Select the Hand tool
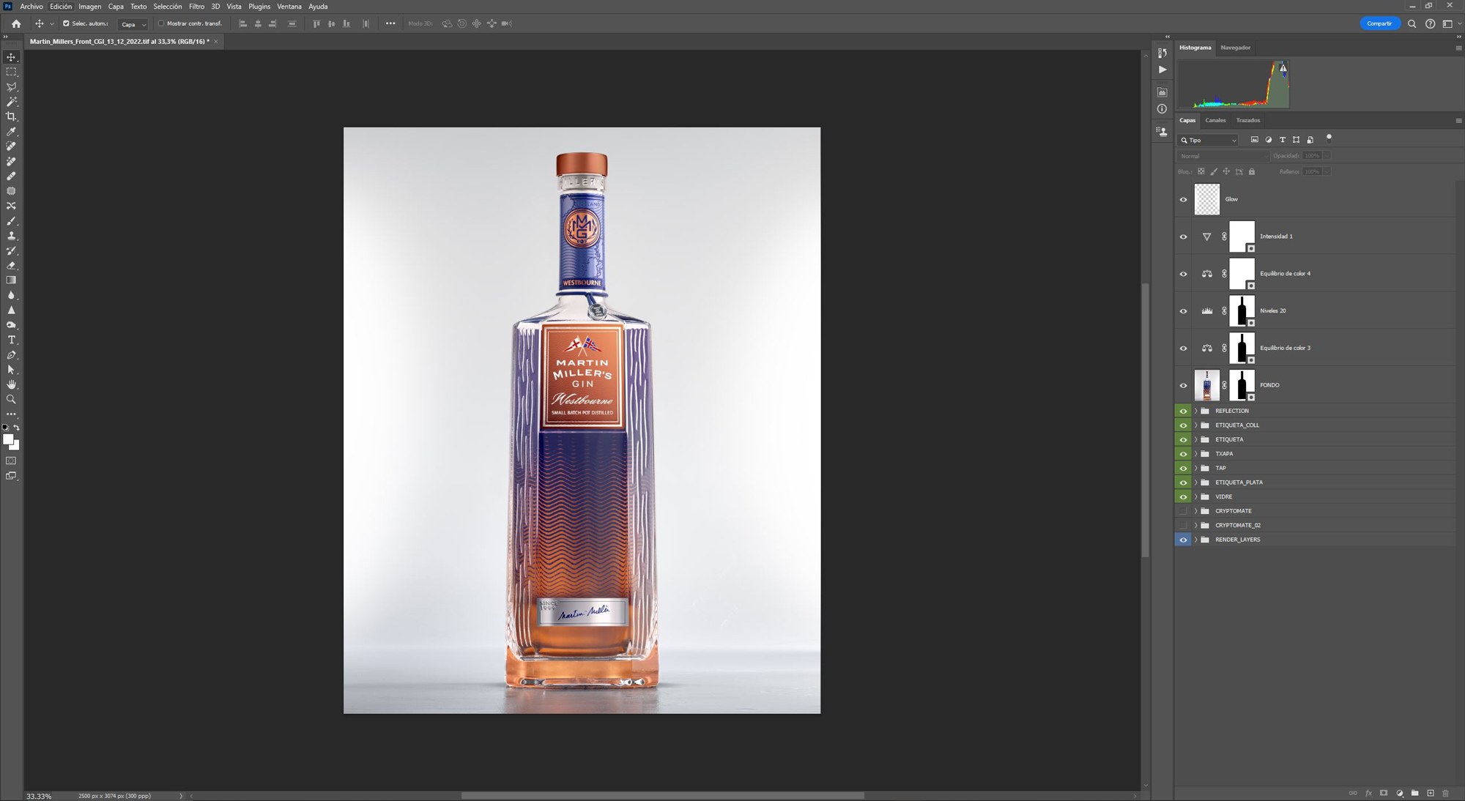Screen dimensions: 1465x801 (11, 384)
